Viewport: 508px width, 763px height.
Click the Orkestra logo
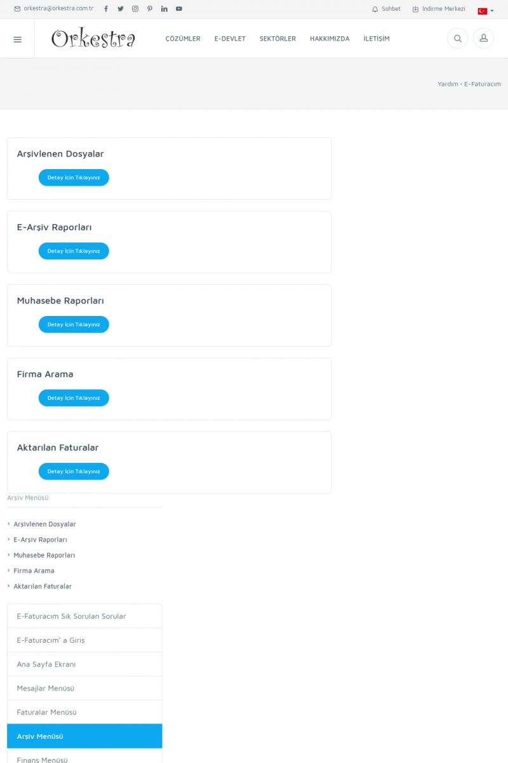coord(93,39)
